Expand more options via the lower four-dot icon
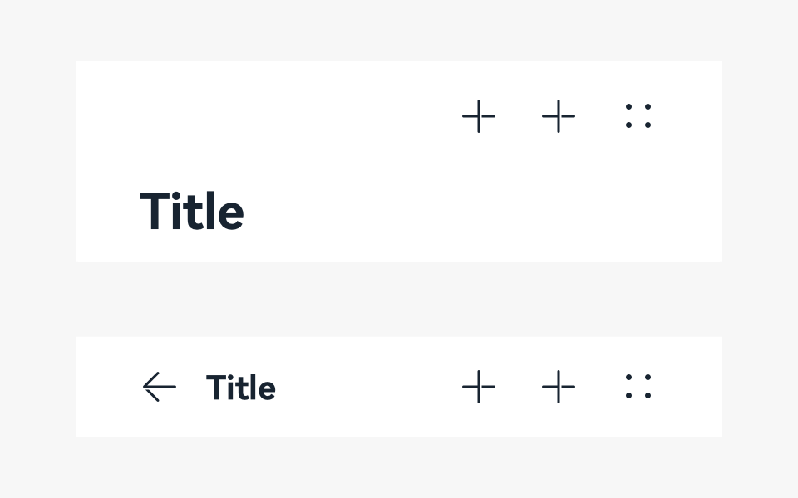This screenshot has width=798, height=498. tap(638, 387)
